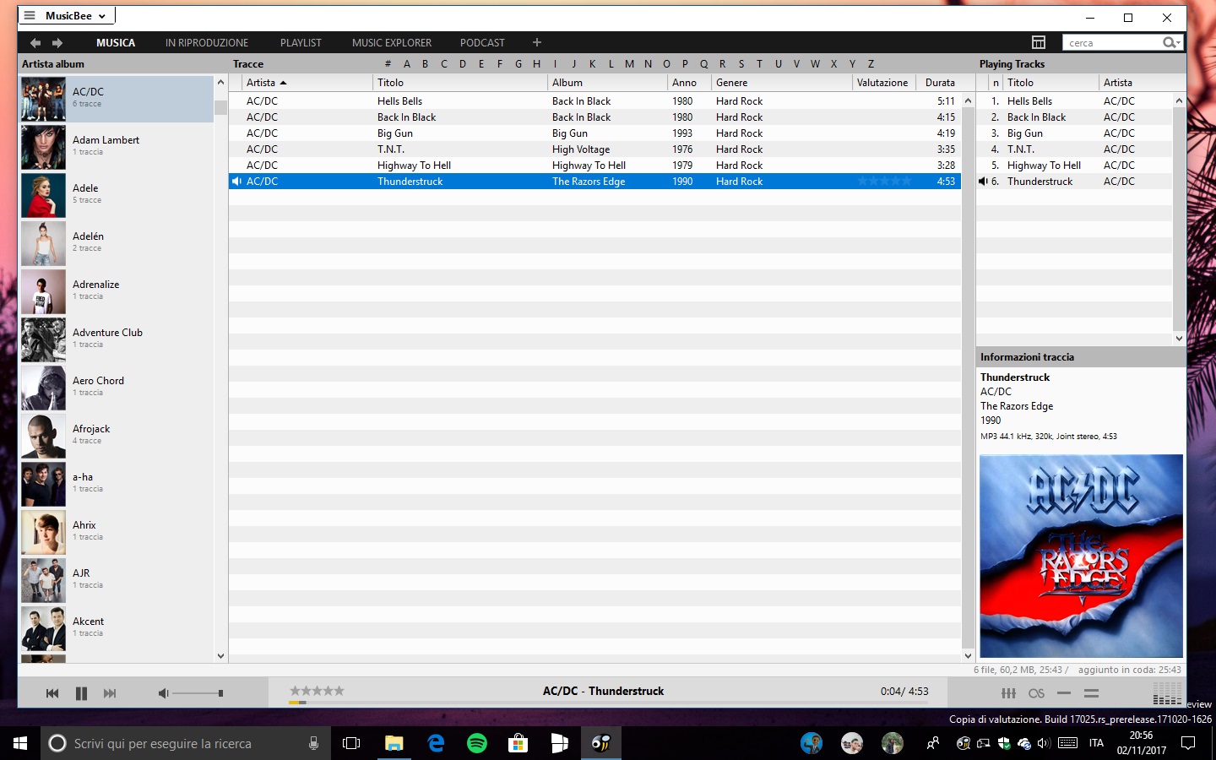The image size is (1216, 760).
Task: Jump to letter A in tracks
Action: pos(407,64)
